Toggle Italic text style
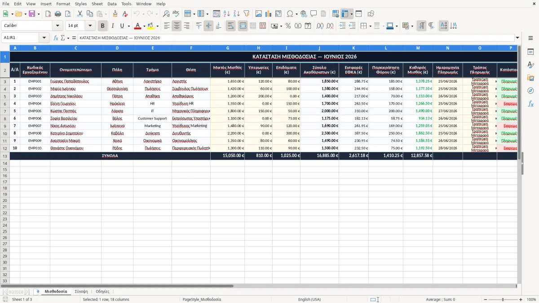The height and width of the screenshot is (303, 539). click(x=113, y=26)
